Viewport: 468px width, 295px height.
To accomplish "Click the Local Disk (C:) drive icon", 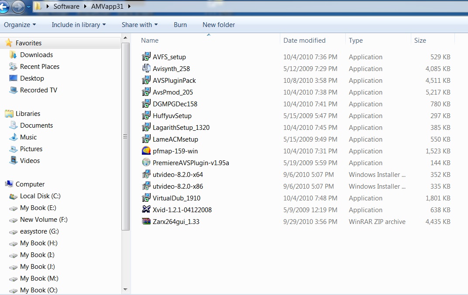I will [x=13, y=196].
